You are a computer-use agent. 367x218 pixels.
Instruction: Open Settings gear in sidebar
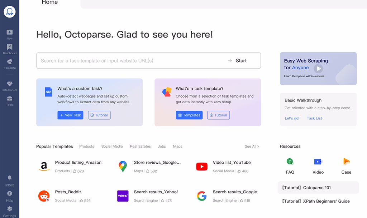pyautogui.click(x=10, y=209)
